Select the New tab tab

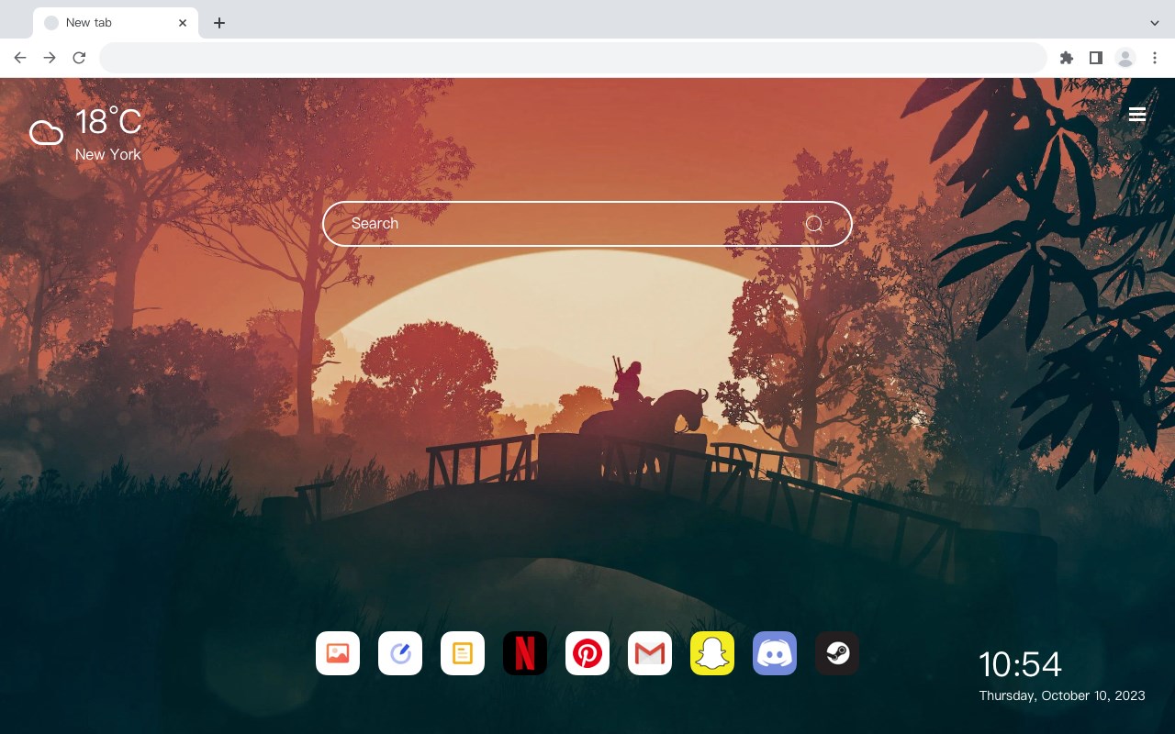(116, 23)
